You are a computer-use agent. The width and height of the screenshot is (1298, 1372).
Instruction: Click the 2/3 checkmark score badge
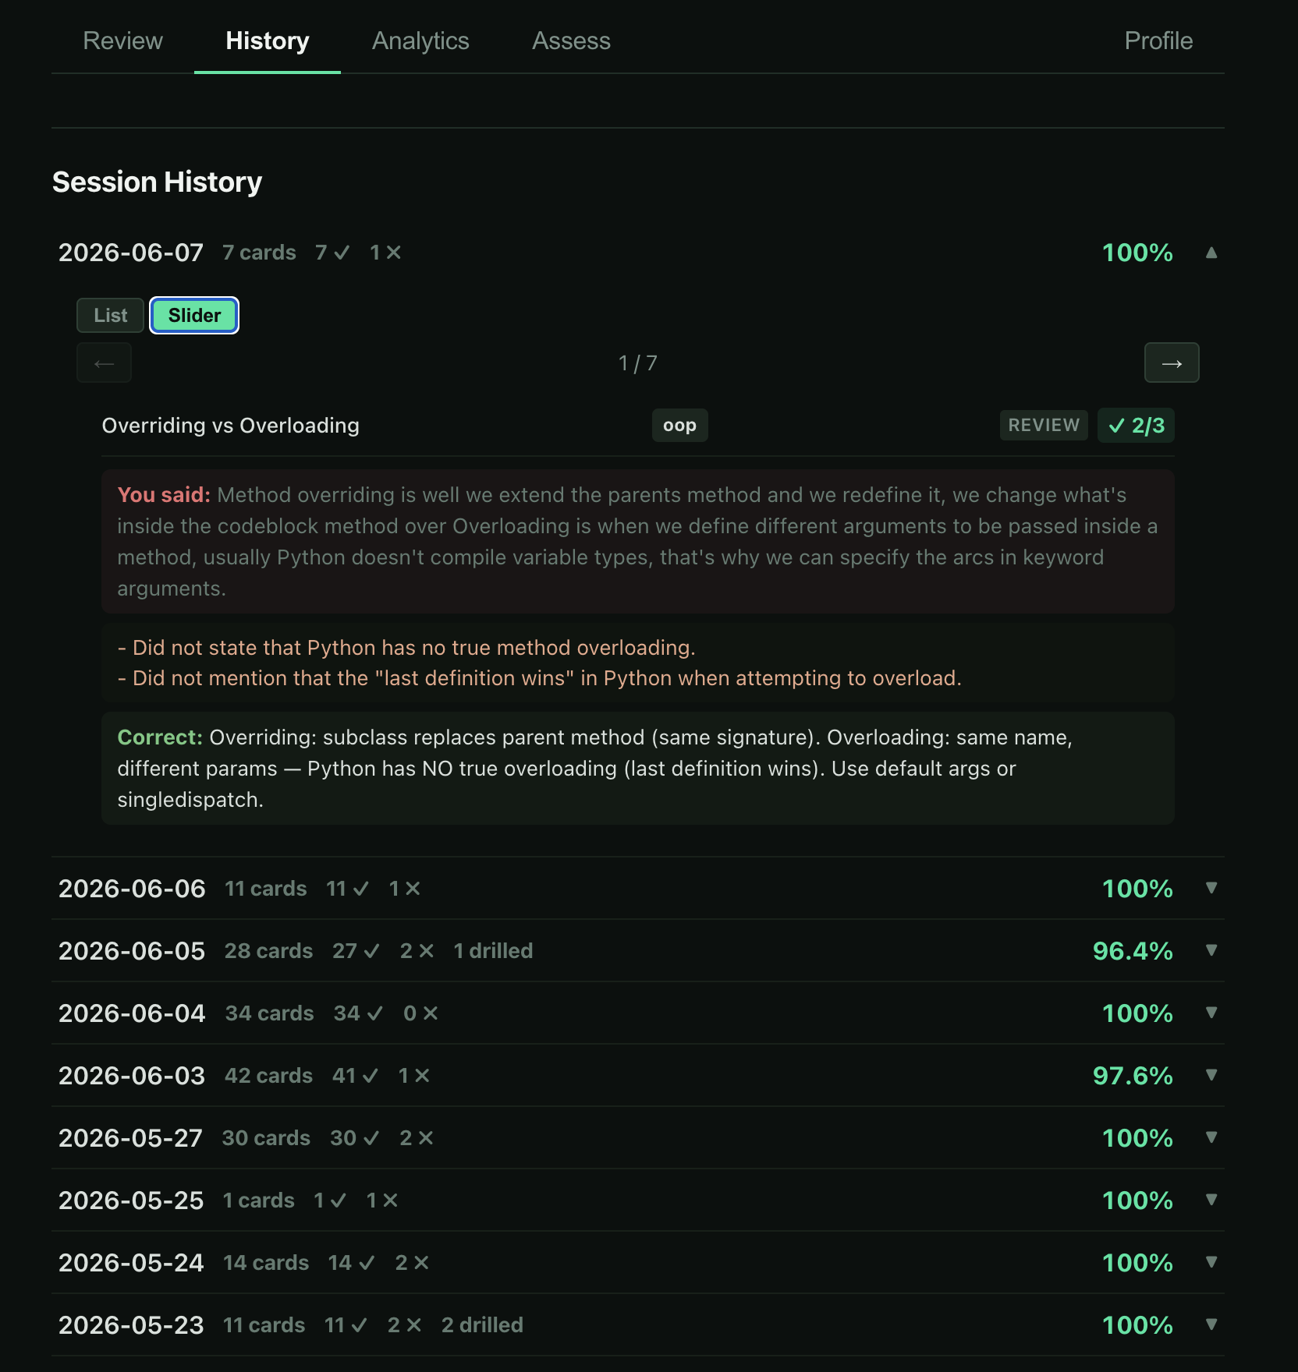pos(1136,426)
